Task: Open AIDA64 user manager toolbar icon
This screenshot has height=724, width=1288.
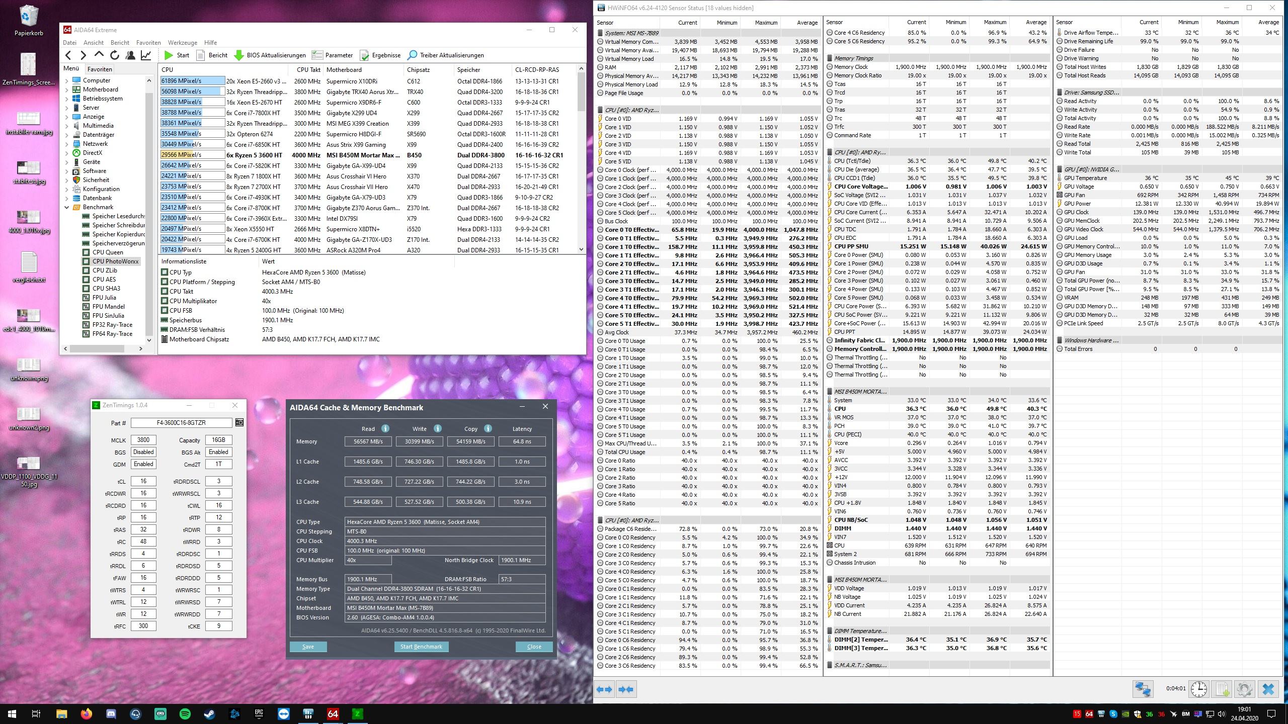Action: click(x=130, y=55)
